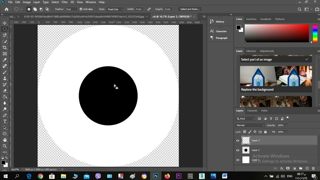The height and width of the screenshot is (180, 320).
Task: Choose Intersect with selection mode icon
Action: tap(47, 9)
